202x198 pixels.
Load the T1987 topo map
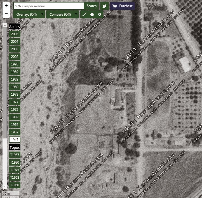[x=15, y=155]
